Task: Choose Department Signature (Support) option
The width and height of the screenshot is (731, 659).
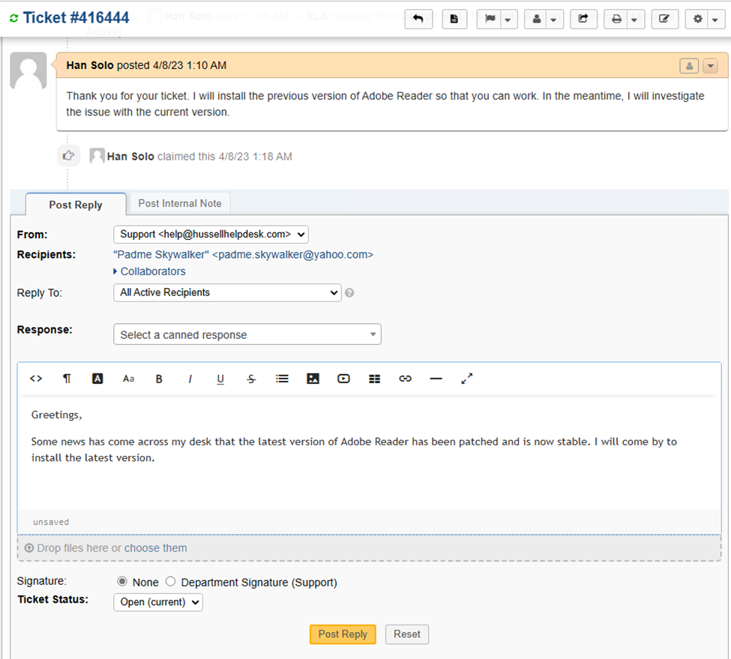Action: 170,582
